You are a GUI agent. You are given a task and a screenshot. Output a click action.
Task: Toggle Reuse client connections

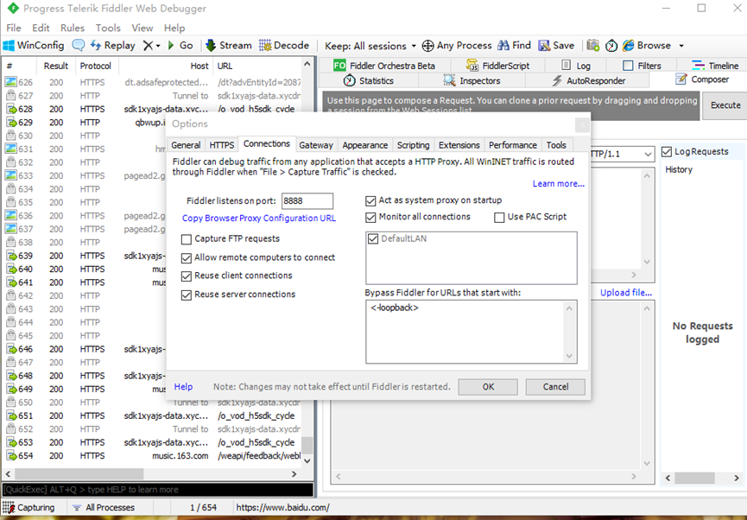pyautogui.click(x=187, y=276)
